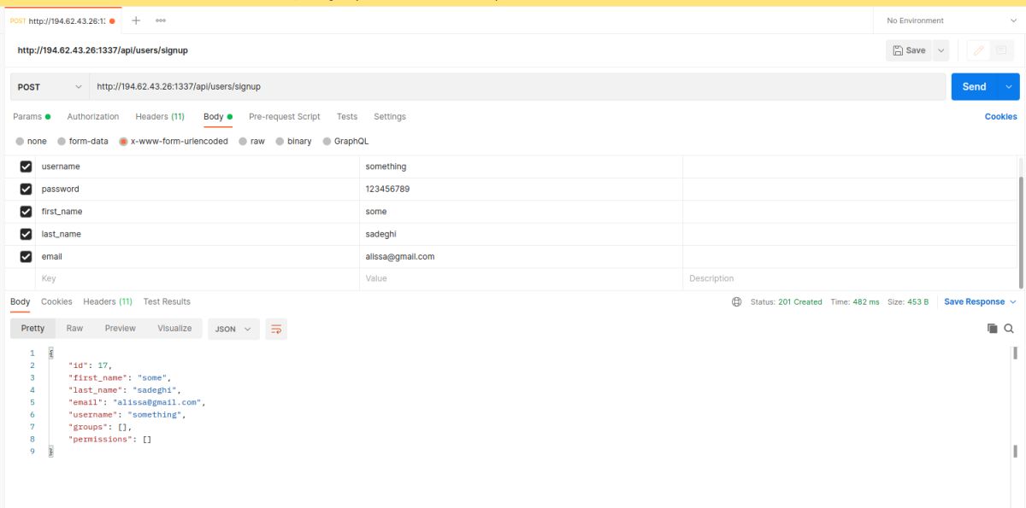This screenshot has width=1026, height=508.
Task: Select the none body type
Action: [x=32, y=142]
